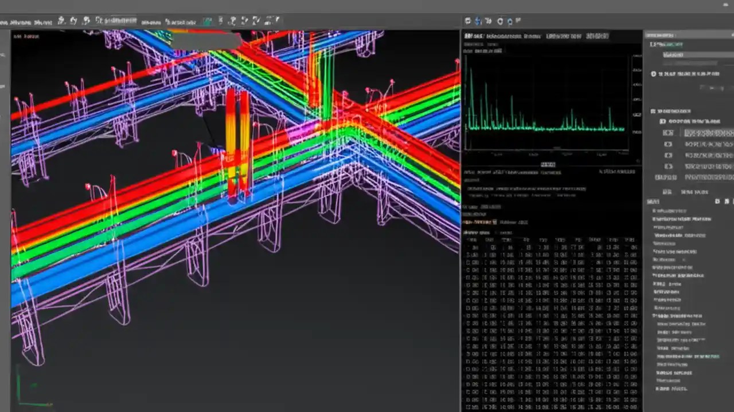Click the green layer-state icon in the toolbar

[x=208, y=21]
